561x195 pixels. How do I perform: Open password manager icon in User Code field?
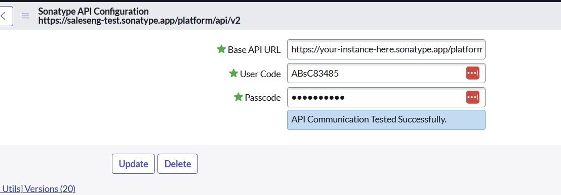tap(472, 73)
